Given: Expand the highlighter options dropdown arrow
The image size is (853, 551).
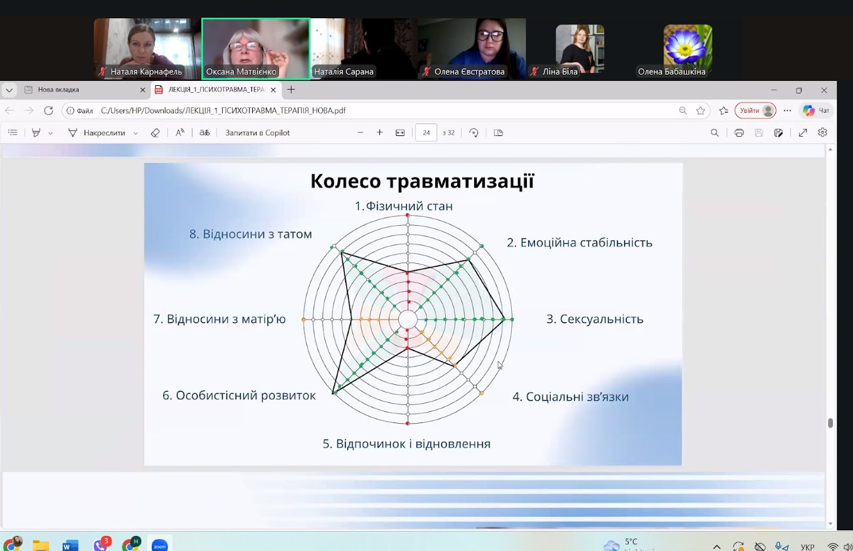Looking at the screenshot, I should [x=51, y=134].
